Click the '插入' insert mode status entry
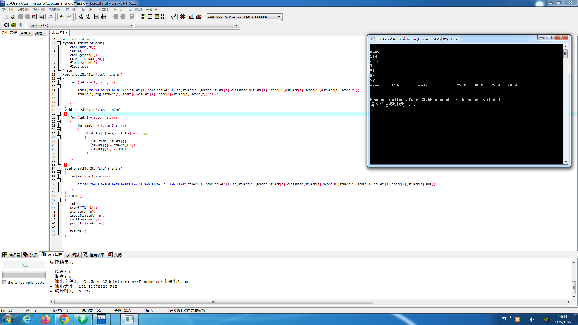Image resolution: width=578 pixels, height=325 pixels. click(x=149, y=311)
